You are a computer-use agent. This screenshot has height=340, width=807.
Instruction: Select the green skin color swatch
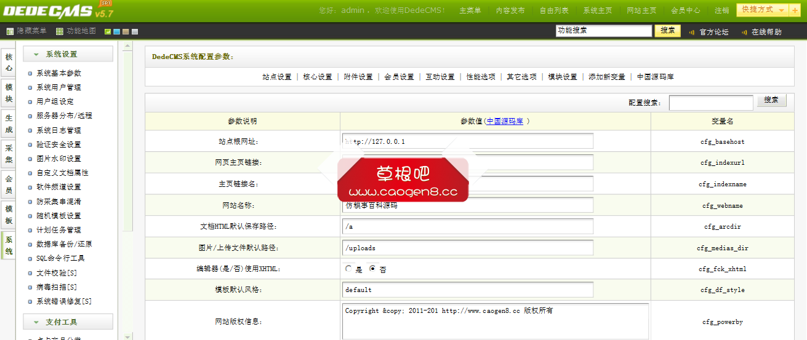[108, 31]
